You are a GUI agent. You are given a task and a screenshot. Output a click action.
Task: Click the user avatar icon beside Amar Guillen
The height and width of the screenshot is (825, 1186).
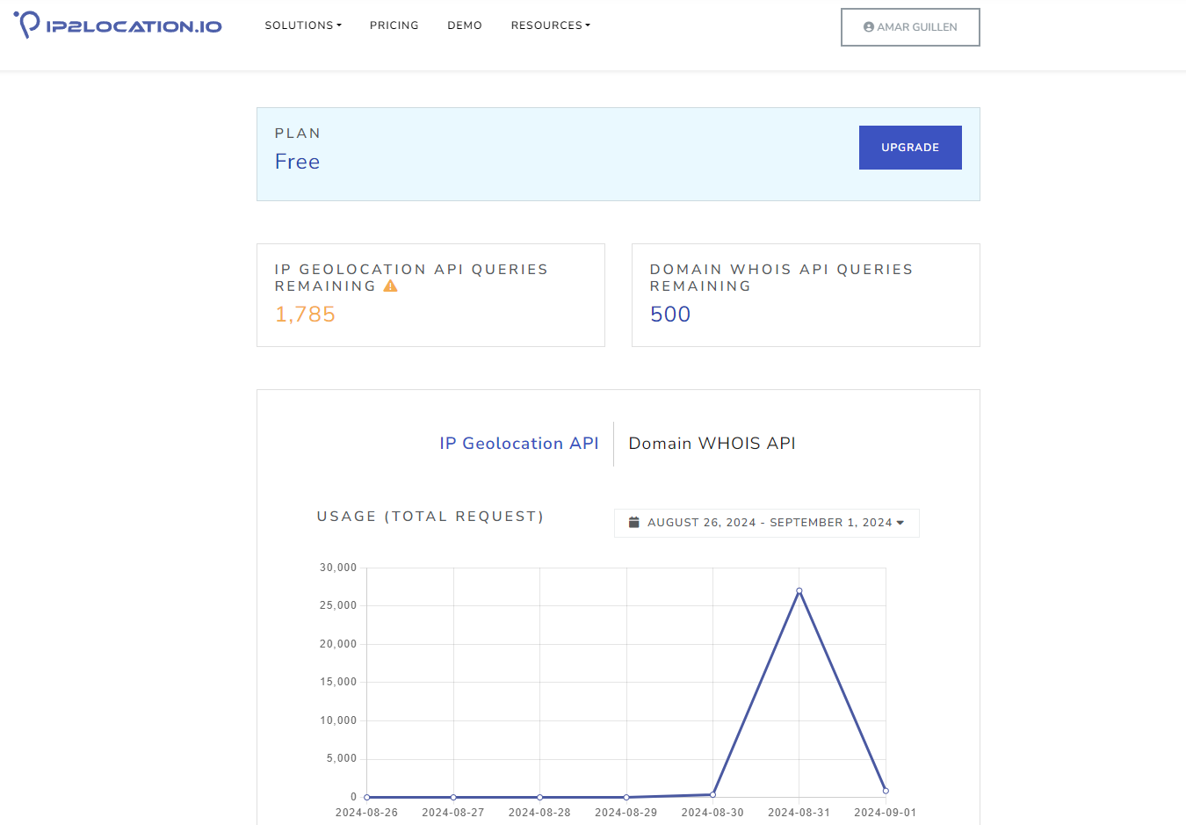coord(868,27)
